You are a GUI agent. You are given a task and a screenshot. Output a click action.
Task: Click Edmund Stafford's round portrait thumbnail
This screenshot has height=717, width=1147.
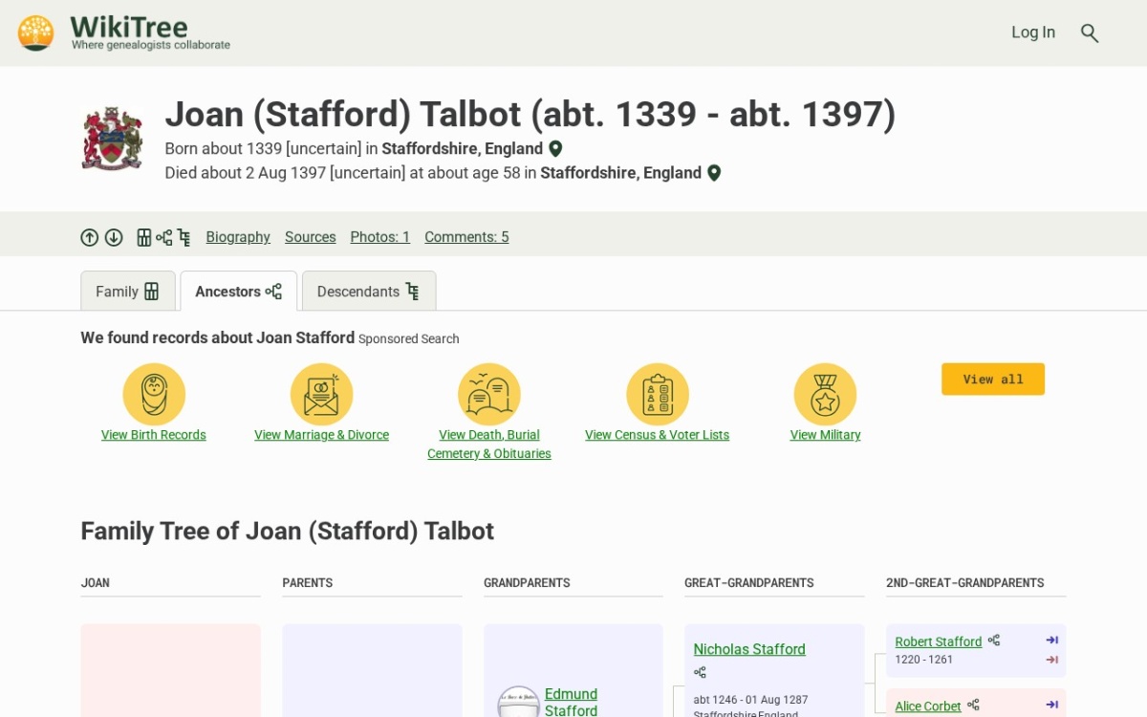click(519, 703)
